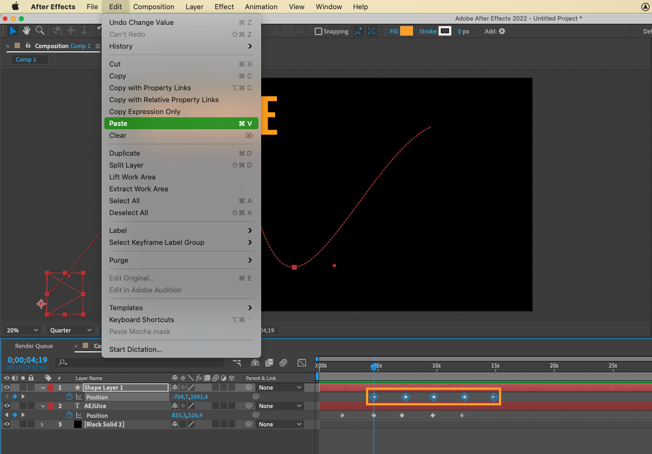Open the graph editor in the timeline
The height and width of the screenshot is (454, 652).
click(302, 362)
